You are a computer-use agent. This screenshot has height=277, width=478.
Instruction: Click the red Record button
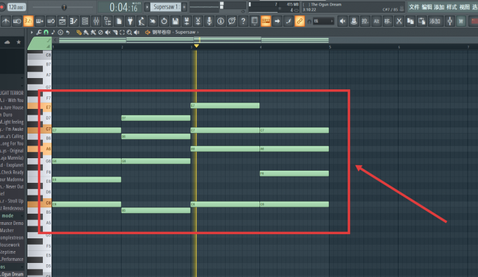(x=2, y=7)
